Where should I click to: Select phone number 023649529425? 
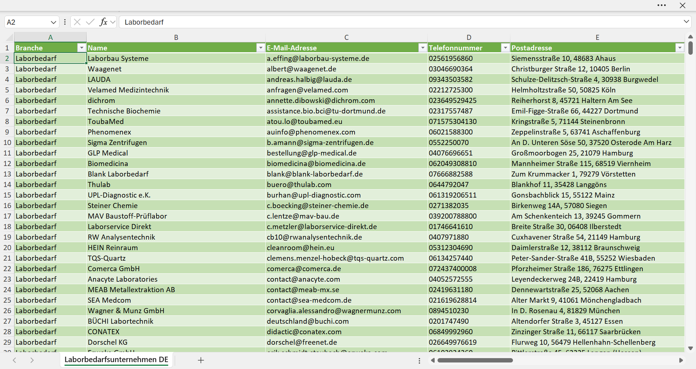pyautogui.click(x=469, y=100)
